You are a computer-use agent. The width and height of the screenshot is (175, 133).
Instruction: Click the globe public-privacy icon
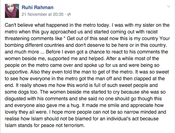[69, 14]
